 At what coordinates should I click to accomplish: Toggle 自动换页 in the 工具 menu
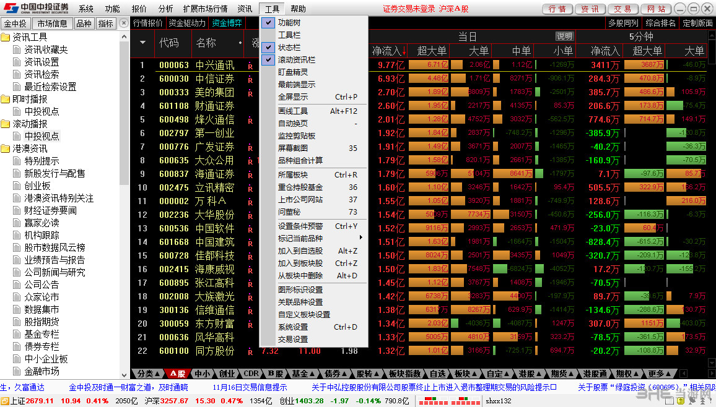coord(313,124)
